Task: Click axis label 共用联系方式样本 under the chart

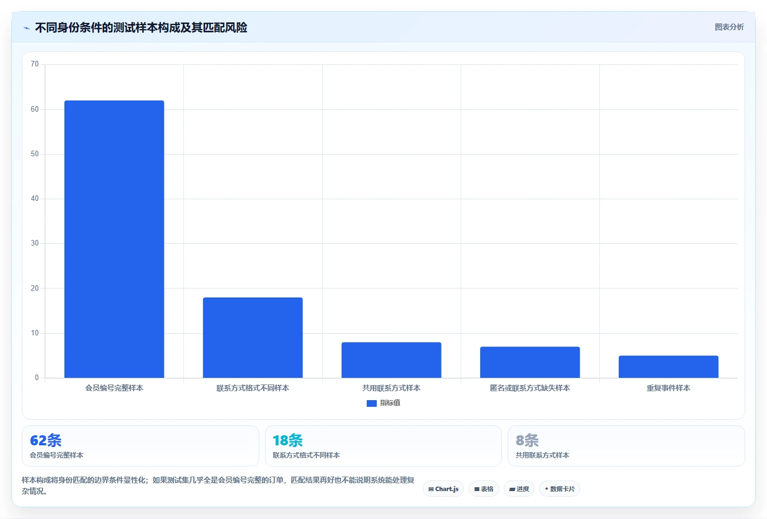Action: point(391,388)
